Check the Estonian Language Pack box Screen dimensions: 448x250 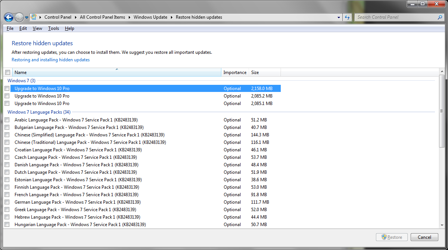click(7, 180)
